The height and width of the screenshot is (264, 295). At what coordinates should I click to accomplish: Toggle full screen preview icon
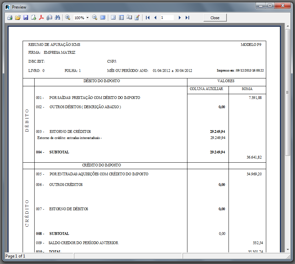pyautogui.click(x=103, y=18)
